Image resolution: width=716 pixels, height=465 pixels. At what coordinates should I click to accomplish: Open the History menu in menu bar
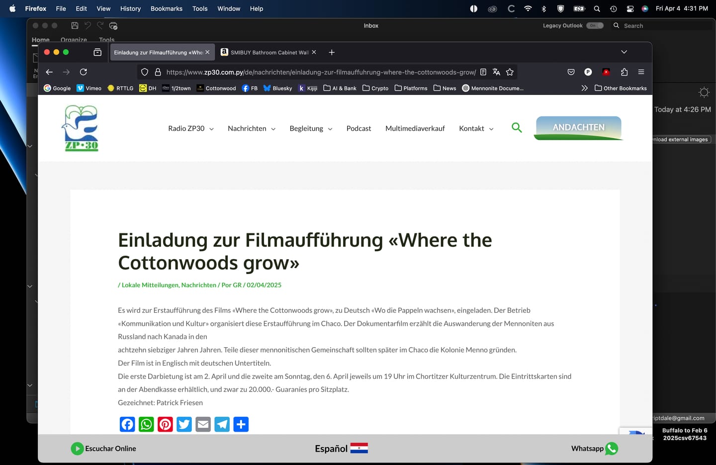point(130,8)
